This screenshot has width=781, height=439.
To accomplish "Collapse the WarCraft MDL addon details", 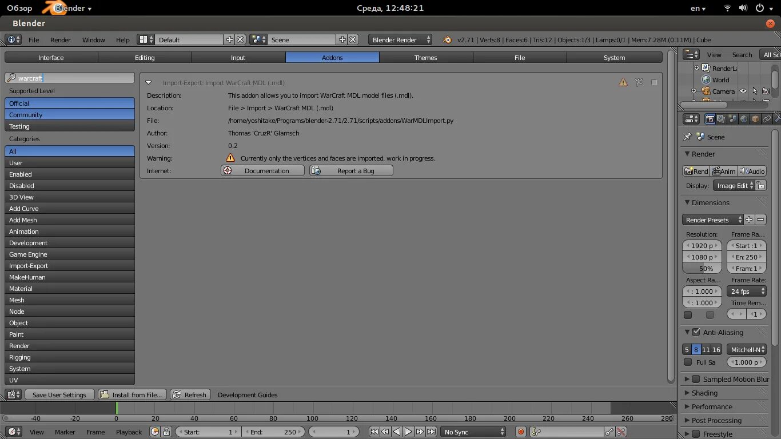I will [149, 82].
